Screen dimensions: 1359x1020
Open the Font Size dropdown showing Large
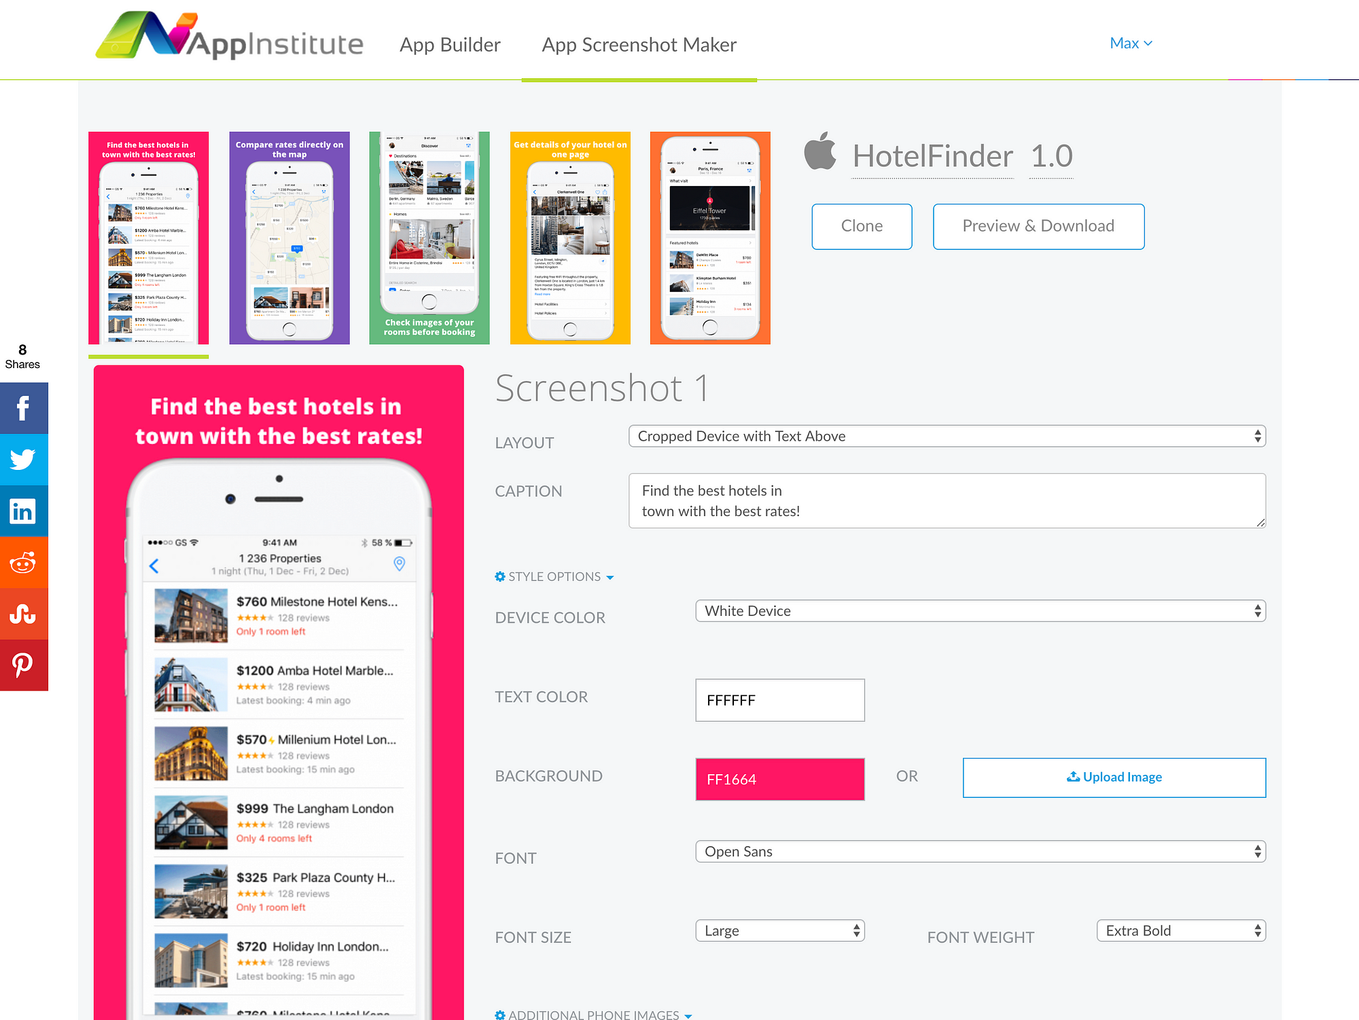tap(780, 930)
